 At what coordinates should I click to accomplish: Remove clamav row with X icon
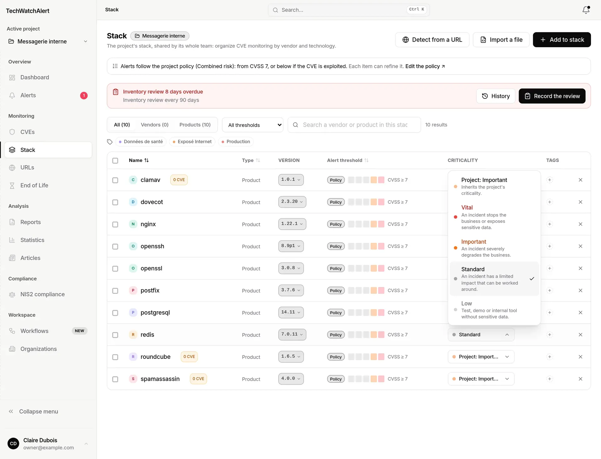[580, 180]
